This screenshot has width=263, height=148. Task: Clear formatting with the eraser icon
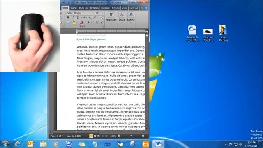coord(101,18)
